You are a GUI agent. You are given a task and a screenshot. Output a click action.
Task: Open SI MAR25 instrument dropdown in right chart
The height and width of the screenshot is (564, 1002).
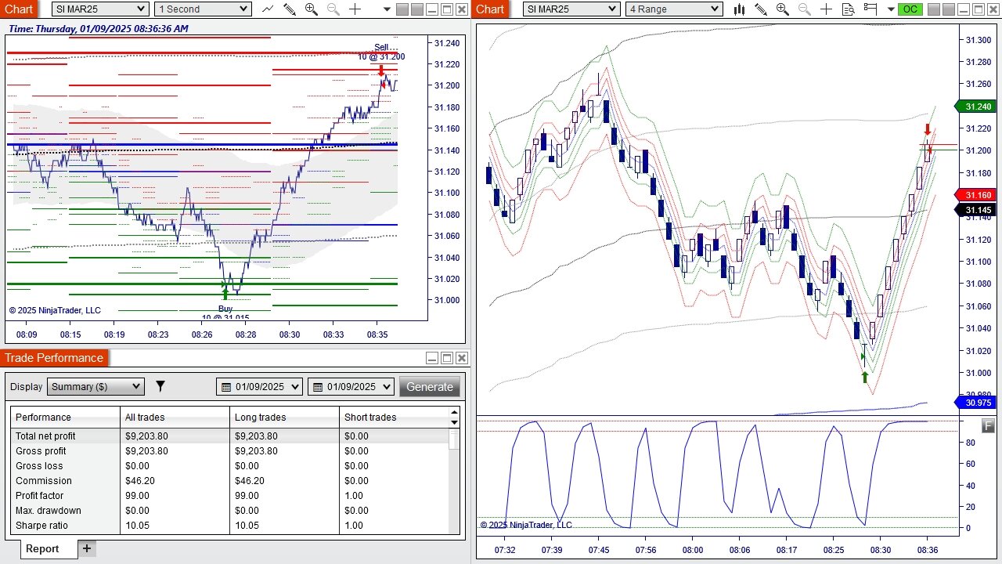pos(571,9)
